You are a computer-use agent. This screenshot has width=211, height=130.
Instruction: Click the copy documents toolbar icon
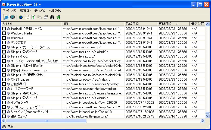(39, 17)
